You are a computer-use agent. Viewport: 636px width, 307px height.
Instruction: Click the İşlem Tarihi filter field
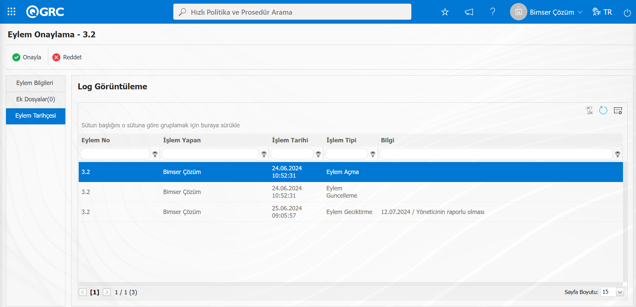click(x=292, y=154)
